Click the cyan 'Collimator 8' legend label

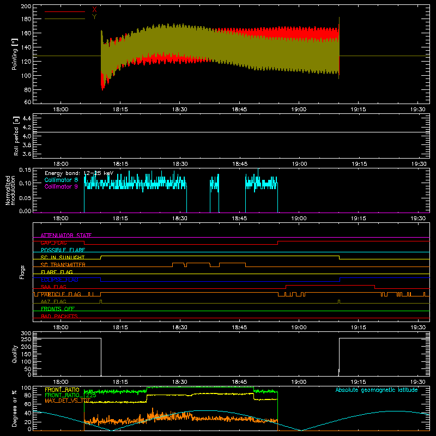[61, 180]
